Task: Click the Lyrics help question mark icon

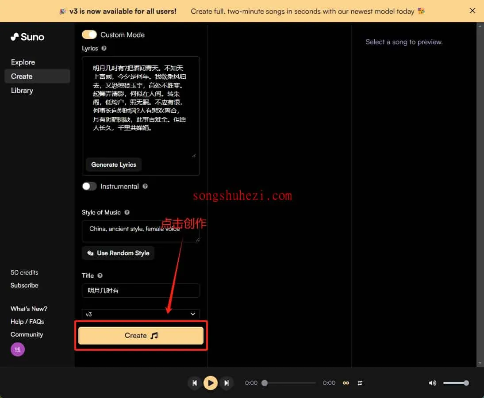Action: pyautogui.click(x=104, y=48)
